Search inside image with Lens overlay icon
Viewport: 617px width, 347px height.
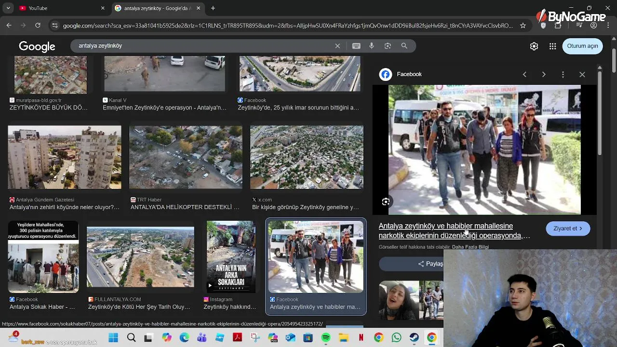(x=386, y=202)
